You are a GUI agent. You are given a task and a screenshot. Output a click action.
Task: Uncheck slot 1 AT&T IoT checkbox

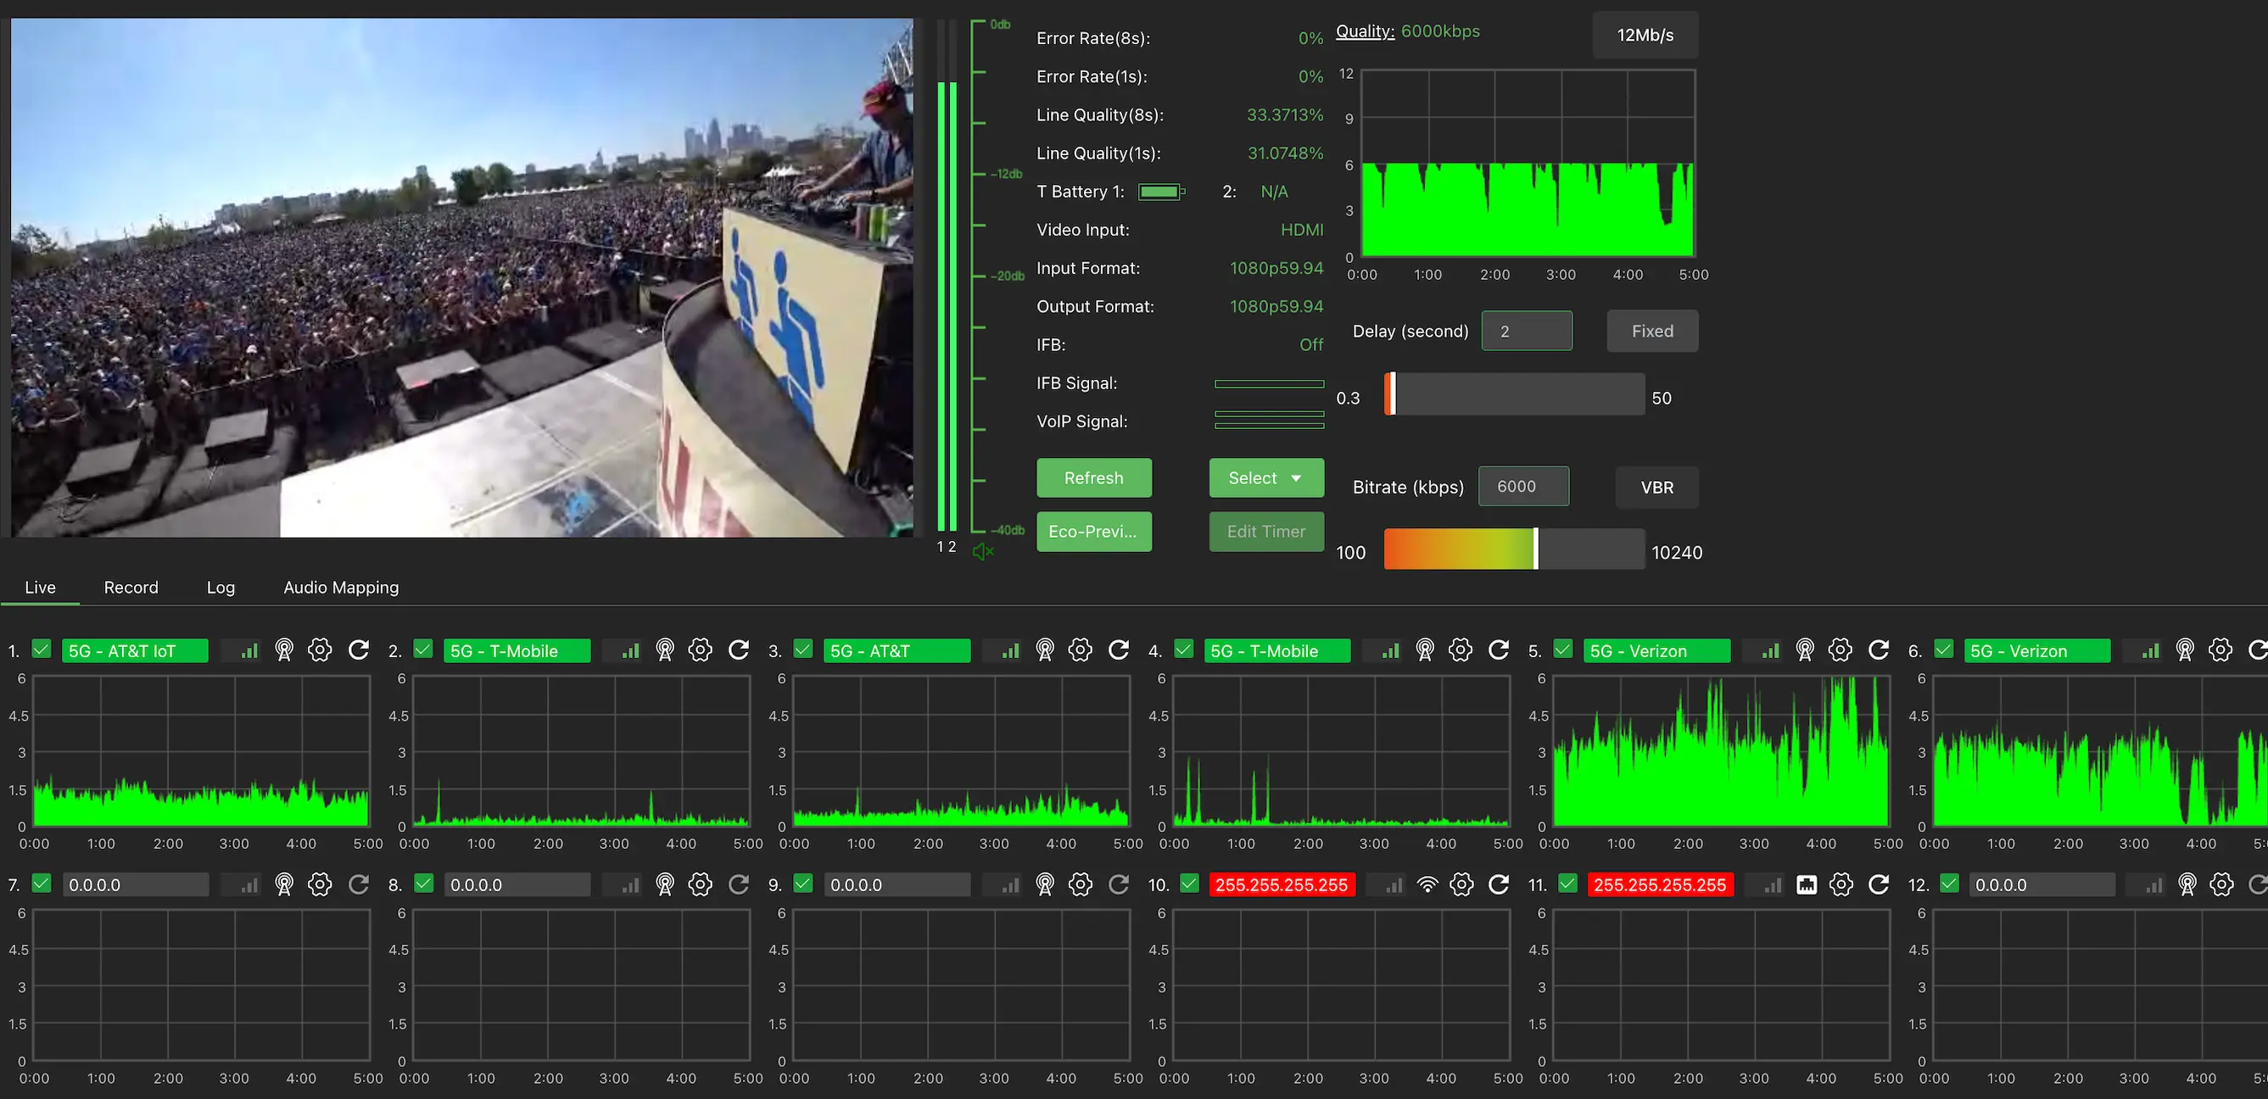point(42,650)
